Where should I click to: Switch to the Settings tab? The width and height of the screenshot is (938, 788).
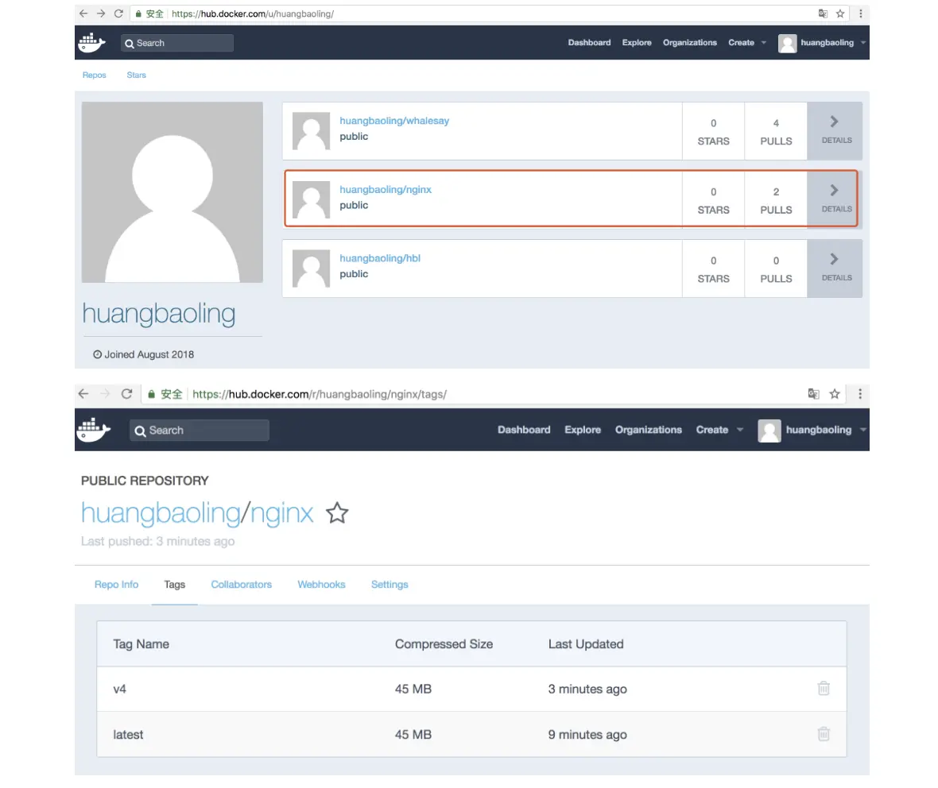click(390, 584)
